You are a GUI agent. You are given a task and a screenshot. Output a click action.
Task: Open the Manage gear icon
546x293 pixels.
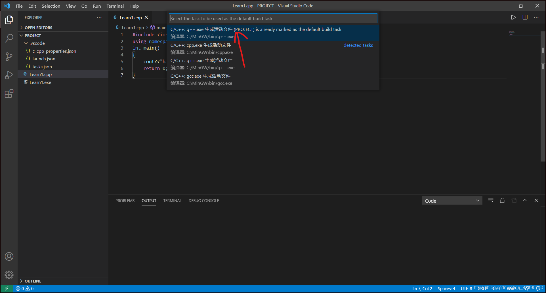9,275
